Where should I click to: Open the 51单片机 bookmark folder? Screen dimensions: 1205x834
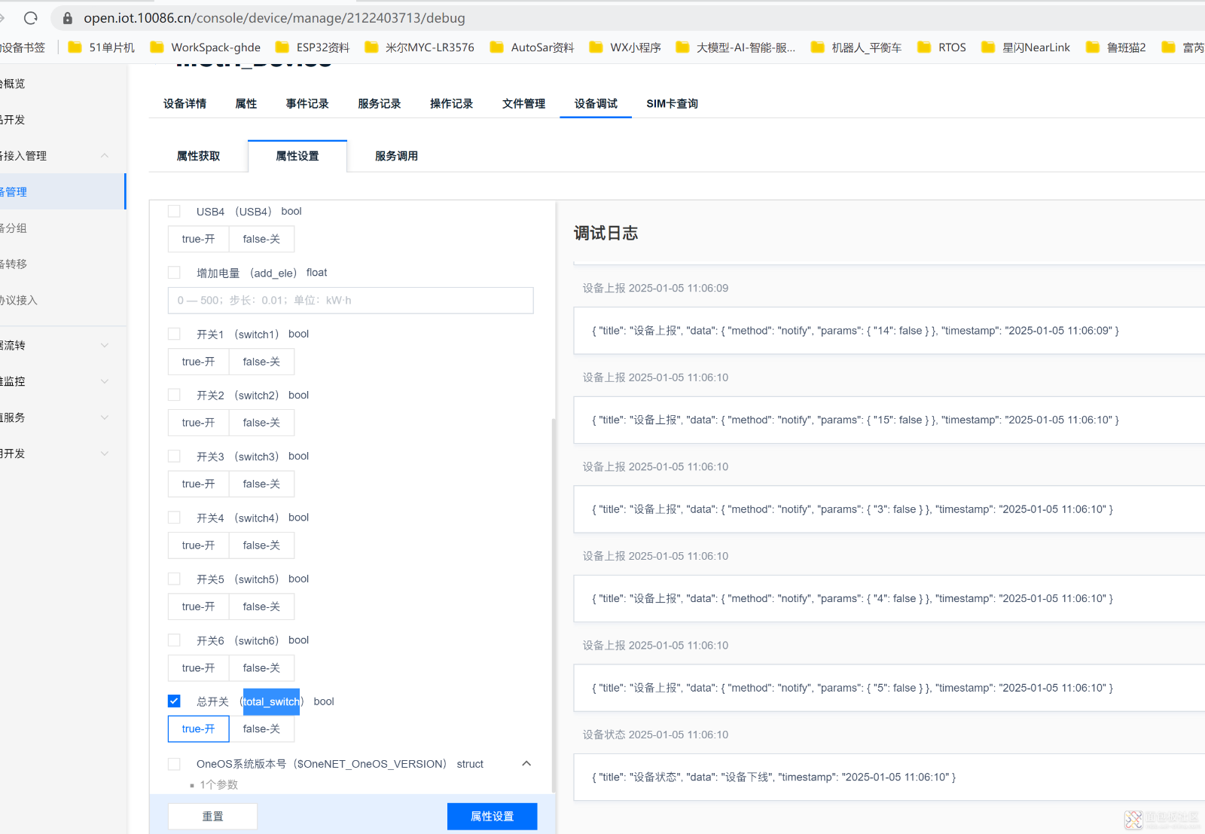[102, 47]
